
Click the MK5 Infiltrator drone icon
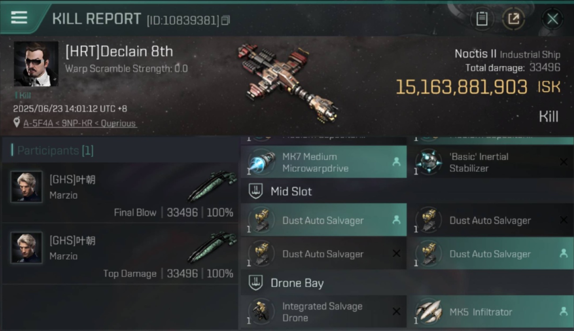point(428,312)
